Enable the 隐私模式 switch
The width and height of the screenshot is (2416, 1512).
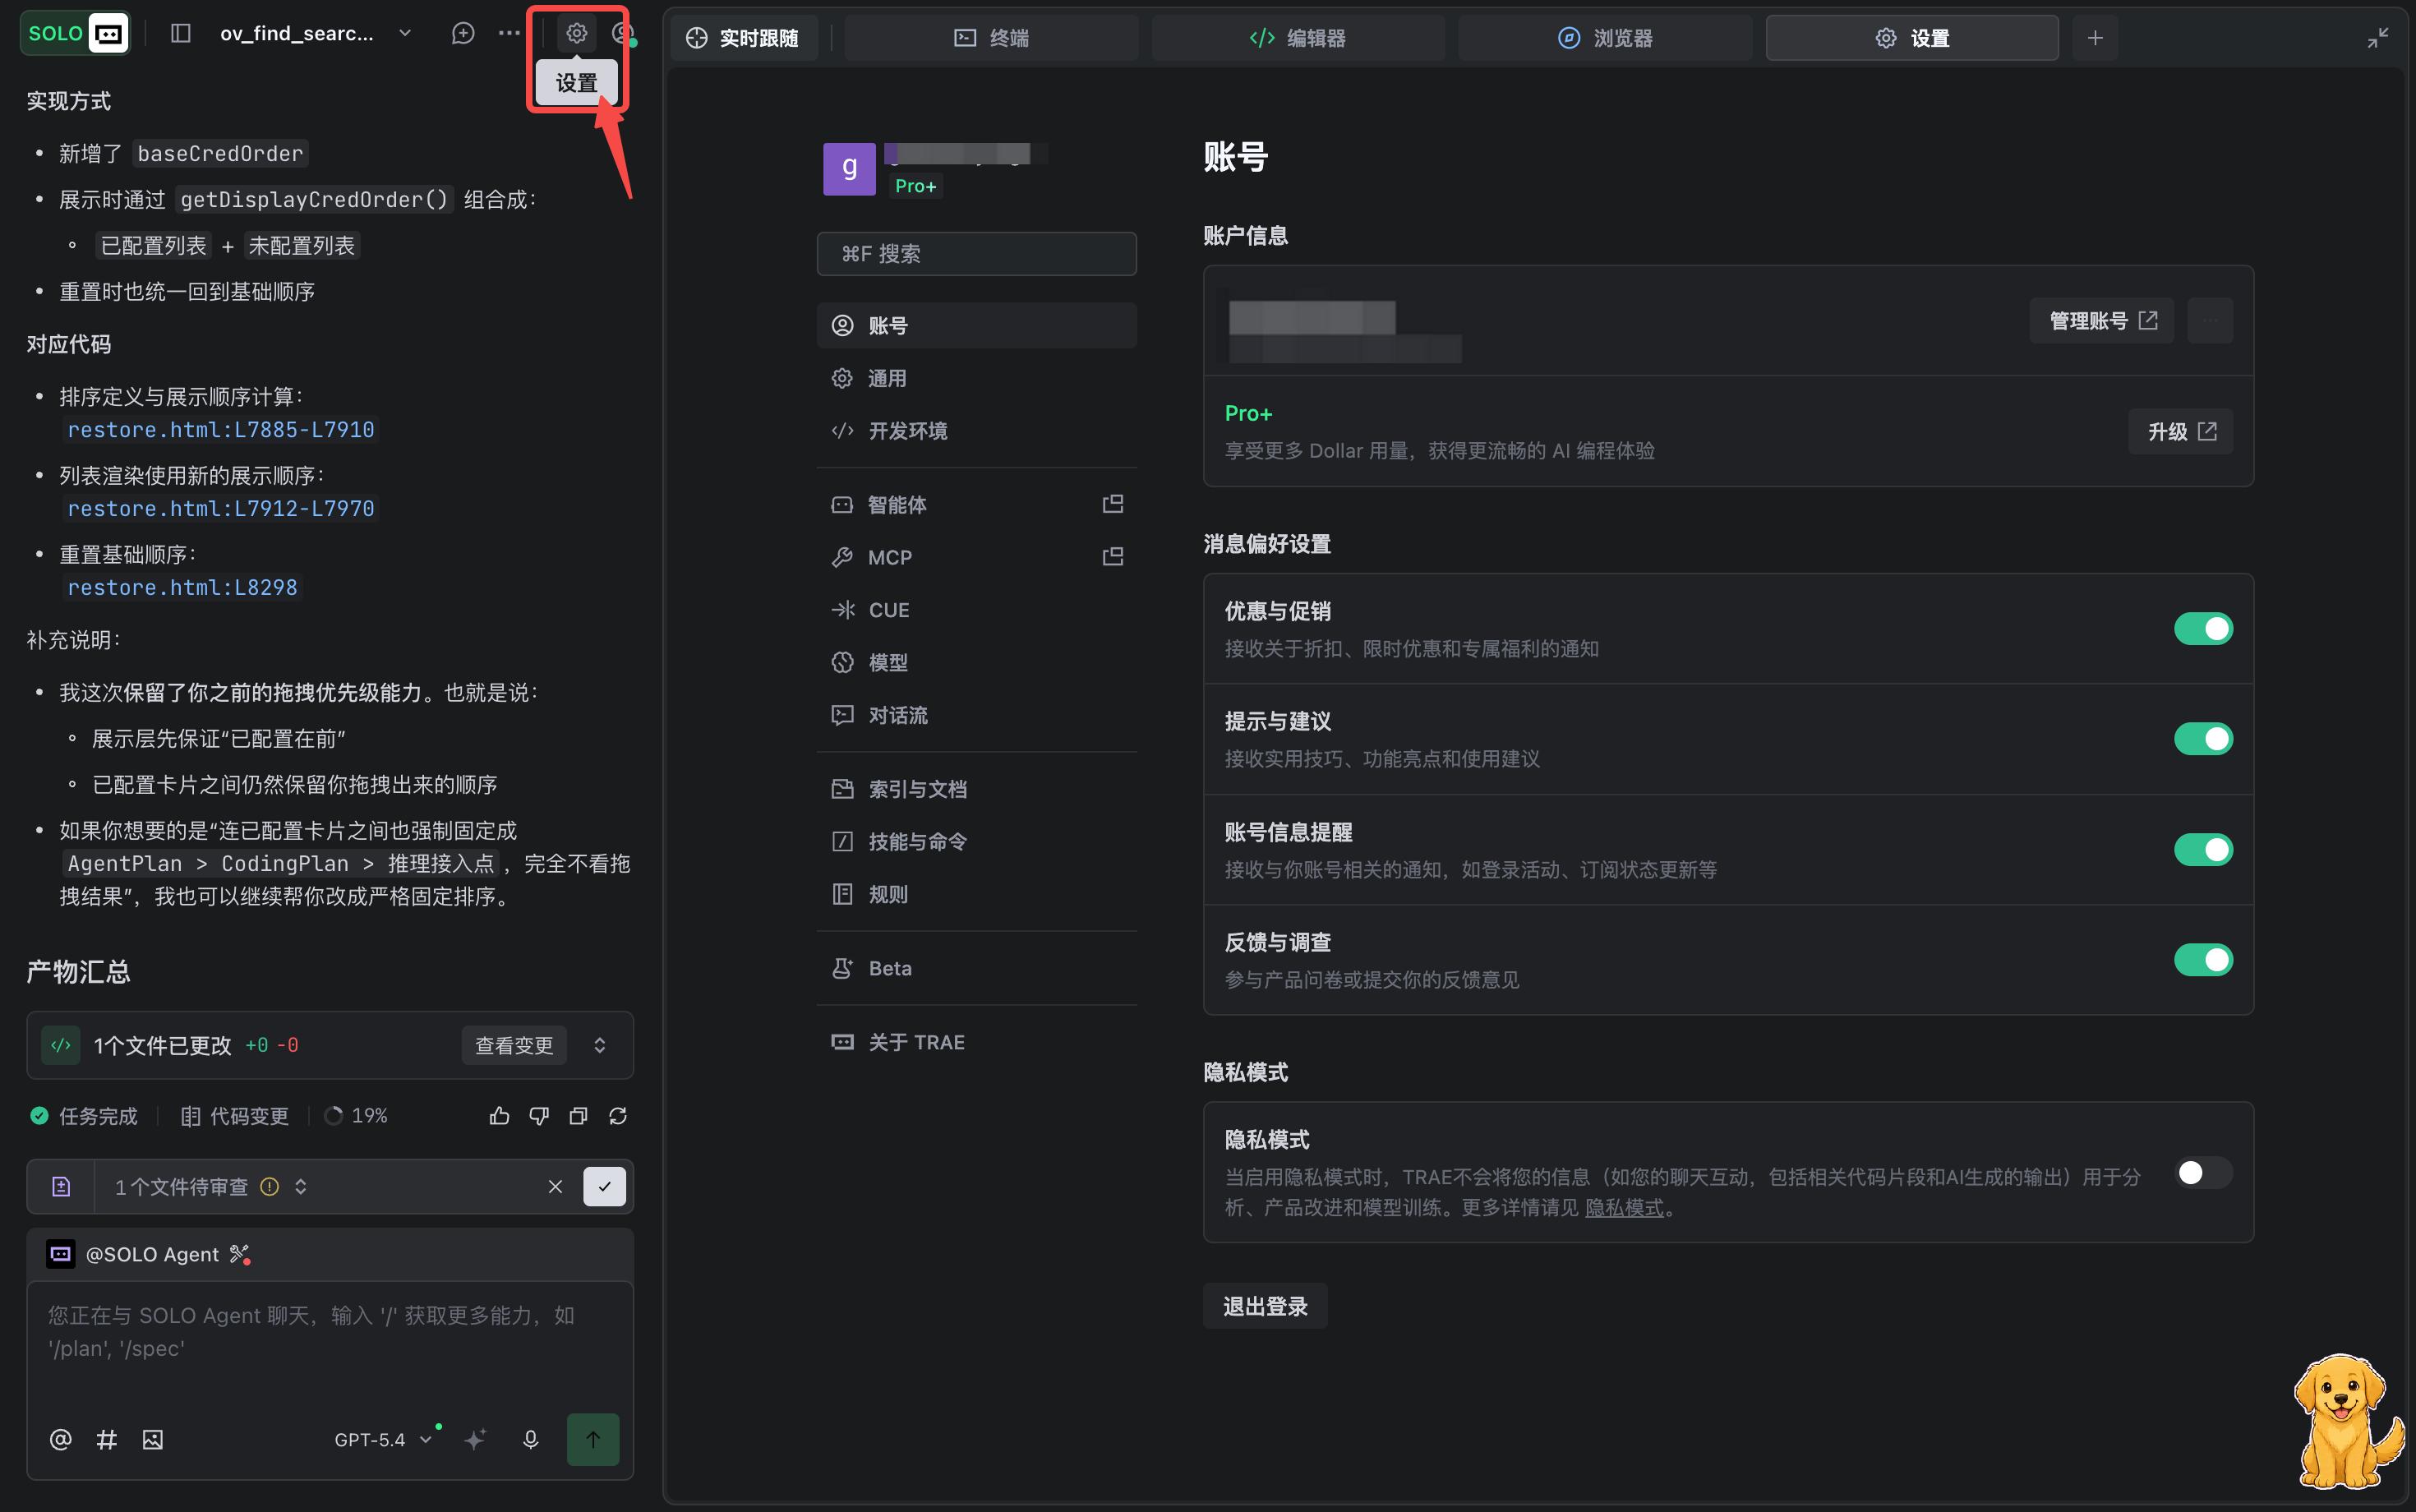(x=2203, y=1173)
